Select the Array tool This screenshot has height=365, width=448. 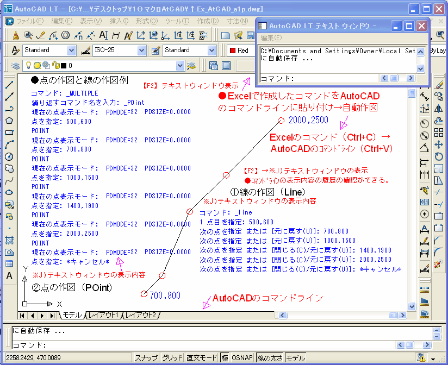(439, 133)
